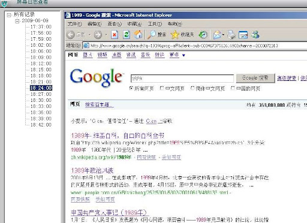Open the 图片 search tab link
The width and height of the screenshot is (307, 223).
(88, 55)
